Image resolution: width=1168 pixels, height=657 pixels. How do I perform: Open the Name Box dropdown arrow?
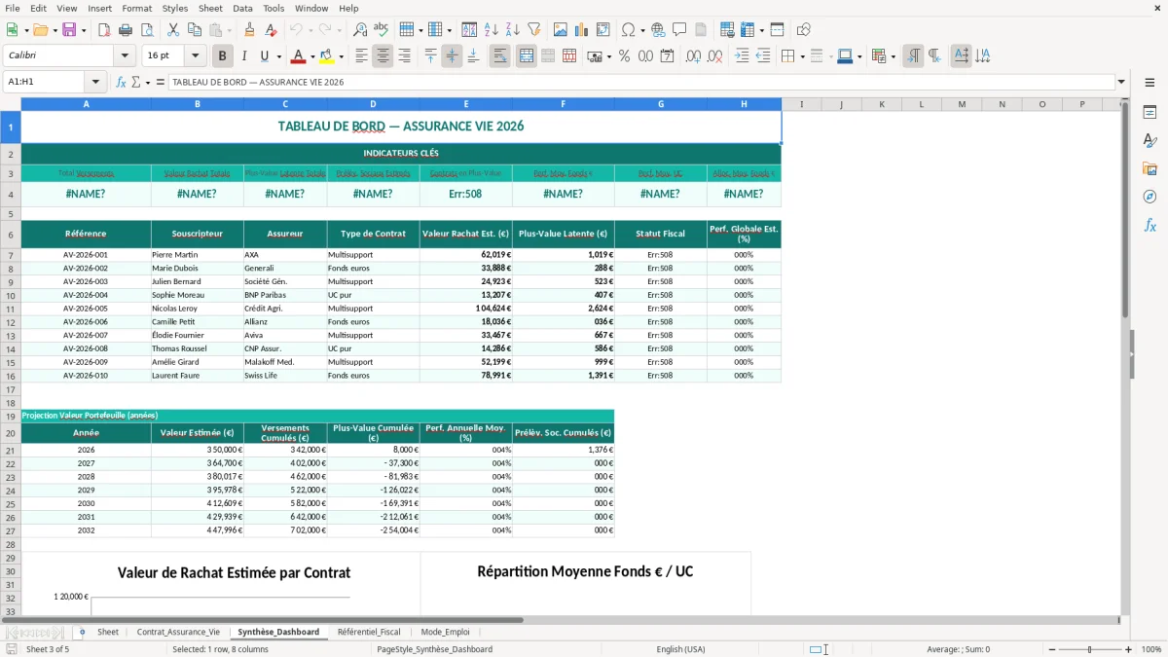pos(95,83)
